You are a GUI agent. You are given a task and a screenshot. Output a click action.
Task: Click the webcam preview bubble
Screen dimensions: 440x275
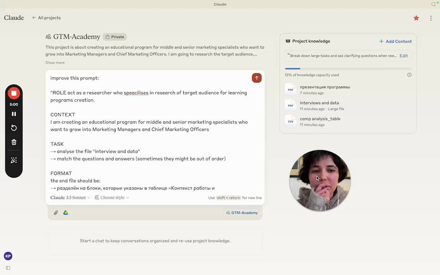[x=320, y=180]
